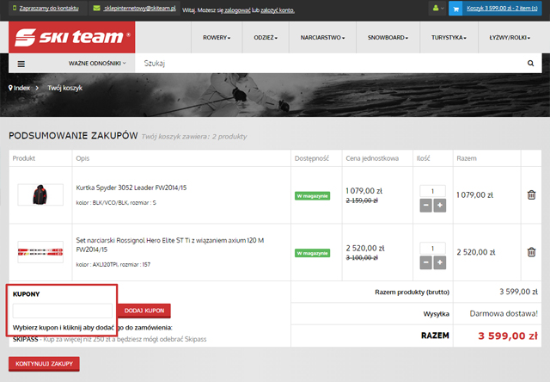Remove Kurtka Spyder from cart with trash icon
Screen dimensions: 550x382
(531, 194)
